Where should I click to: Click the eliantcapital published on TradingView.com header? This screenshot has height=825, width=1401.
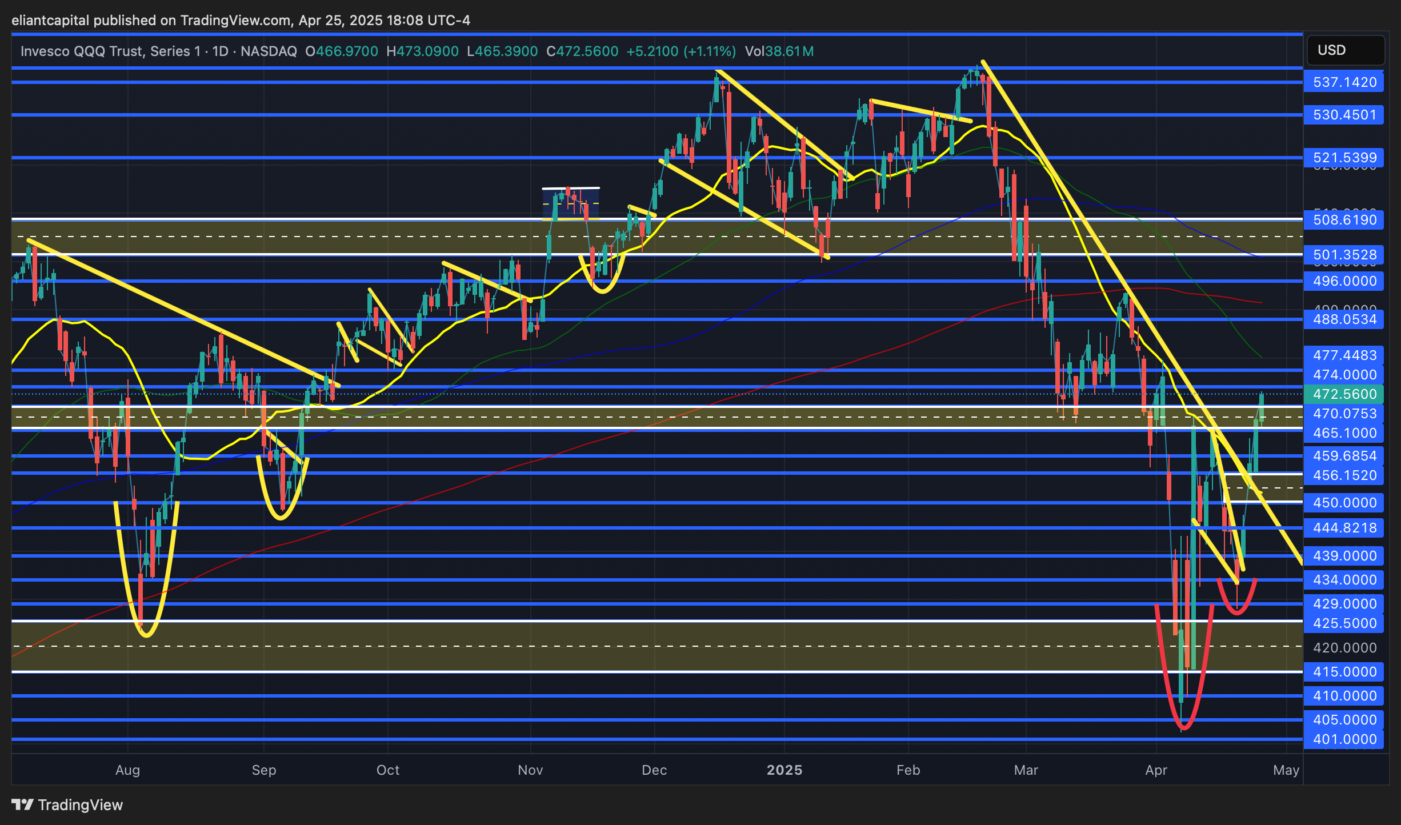point(241,20)
